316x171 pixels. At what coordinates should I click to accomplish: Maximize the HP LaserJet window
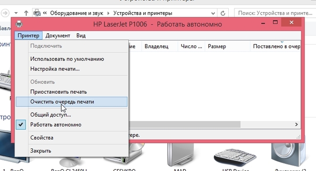tap(275, 23)
